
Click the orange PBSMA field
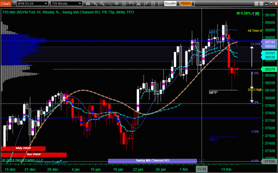click(186, 4)
